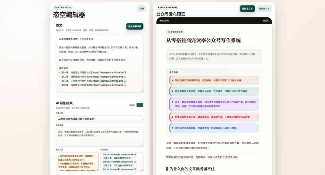Click the green highlight card 写出更稳的文章结构
The width and height of the screenshot is (325, 175).
click(214, 91)
